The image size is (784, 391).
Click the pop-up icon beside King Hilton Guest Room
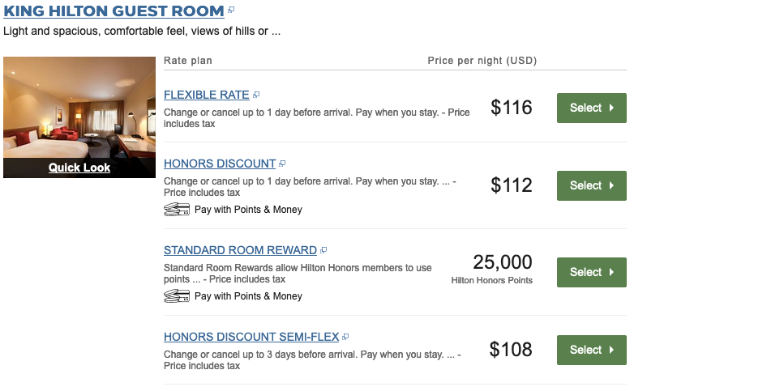coord(231,10)
